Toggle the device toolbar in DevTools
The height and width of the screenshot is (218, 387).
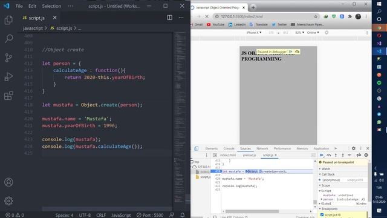tap(196, 148)
